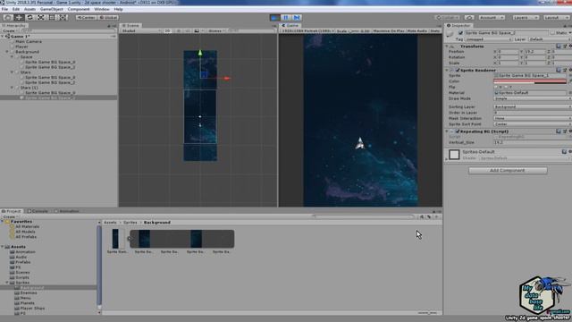Open the Layout button in toolbar
The height and width of the screenshot is (322, 572).
pos(556,17)
